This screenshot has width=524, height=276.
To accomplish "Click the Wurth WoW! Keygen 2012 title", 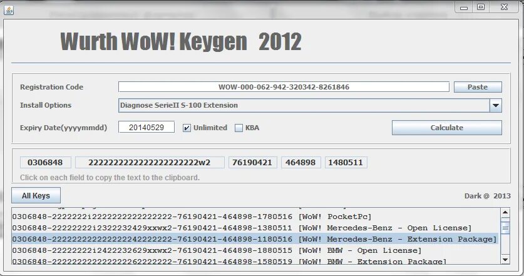I will pos(181,42).
